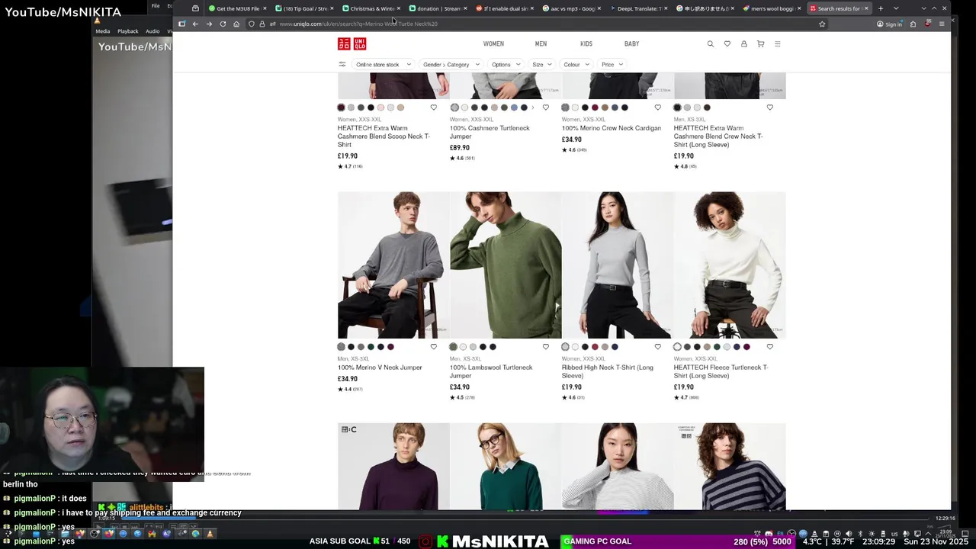Open the Ribbed High Neck T-Shirt (Long Sleeve) title

pos(607,371)
